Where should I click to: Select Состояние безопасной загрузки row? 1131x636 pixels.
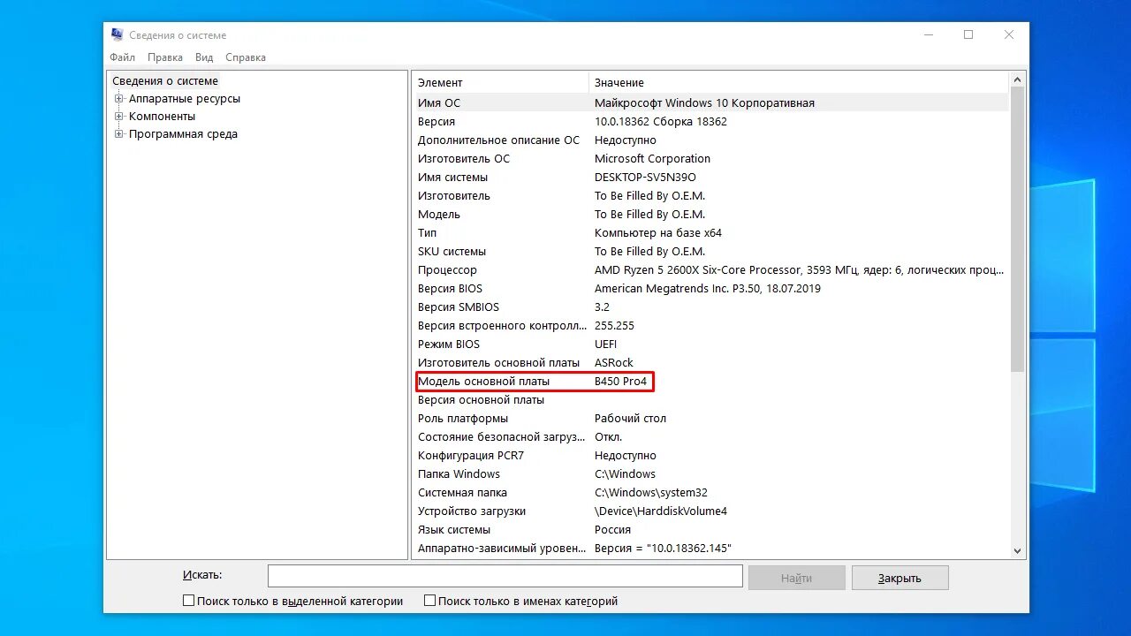(x=710, y=436)
